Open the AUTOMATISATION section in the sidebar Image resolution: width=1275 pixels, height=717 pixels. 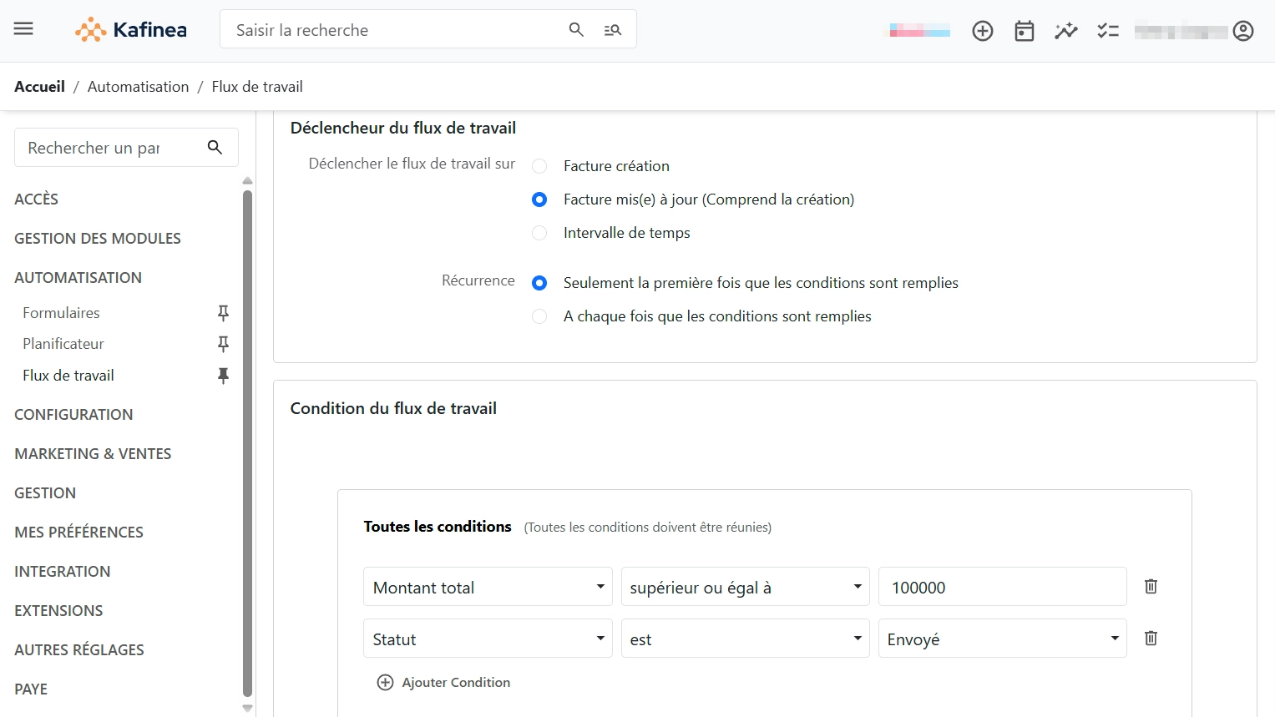(78, 277)
